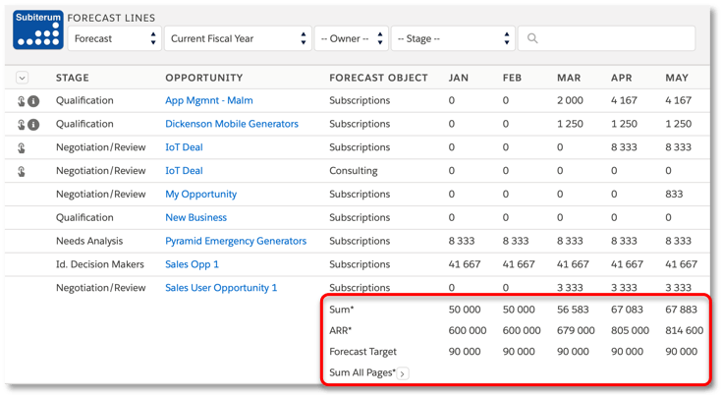722x397 pixels.
Task: Click the FORECAST LINES title
Action: click(111, 18)
